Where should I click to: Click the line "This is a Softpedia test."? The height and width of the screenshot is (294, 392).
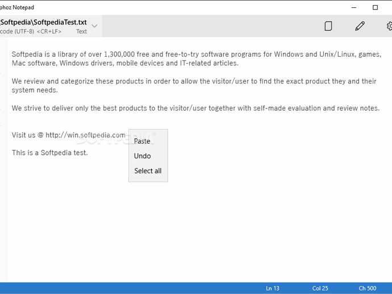pyautogui.click(x=50, y=153)
